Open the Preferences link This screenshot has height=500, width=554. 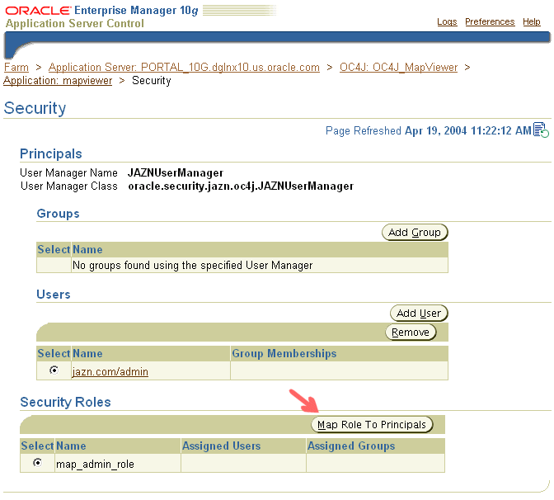click(490, 21)
